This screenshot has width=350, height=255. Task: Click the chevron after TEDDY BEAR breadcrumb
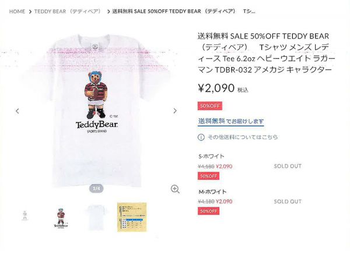pos(108,12)
